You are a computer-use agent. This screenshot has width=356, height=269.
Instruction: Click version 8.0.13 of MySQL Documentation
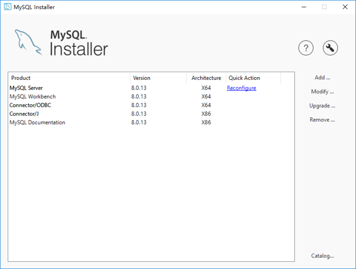point(139,122)
